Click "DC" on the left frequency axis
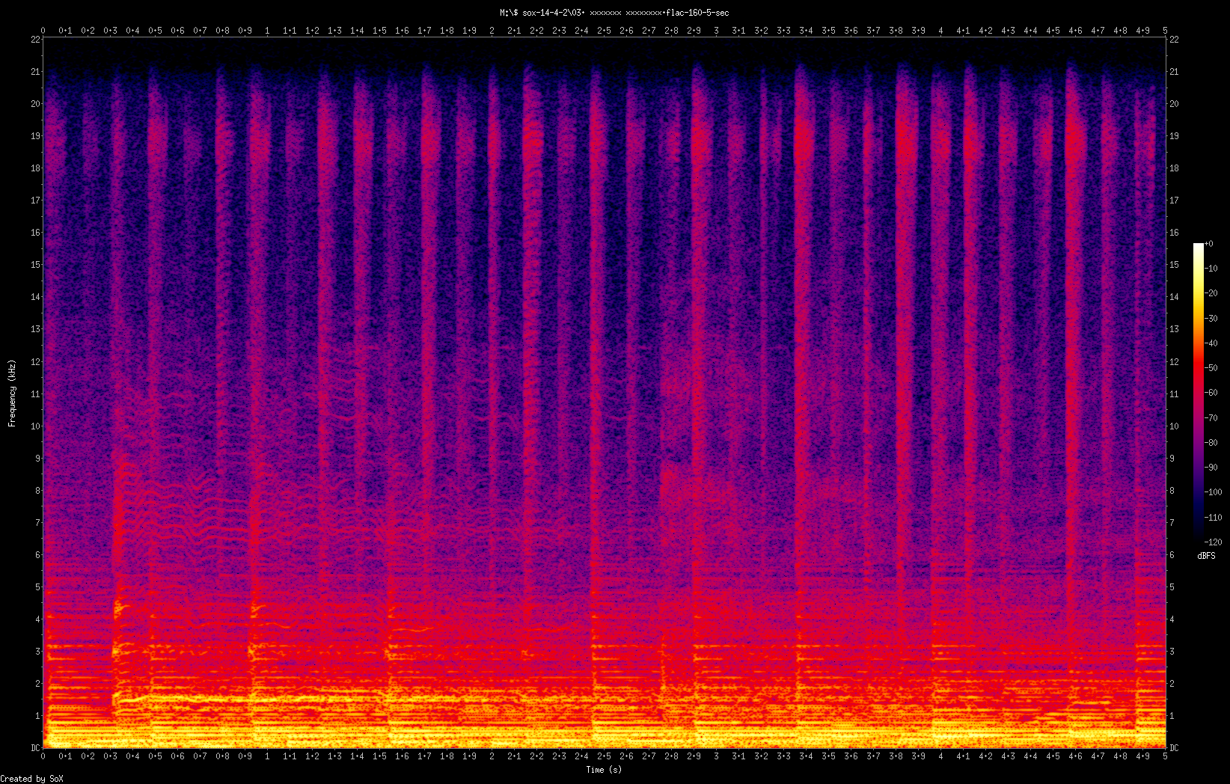Image resolution: width=1230 pixels, height=784 pixels. (35, 748)
